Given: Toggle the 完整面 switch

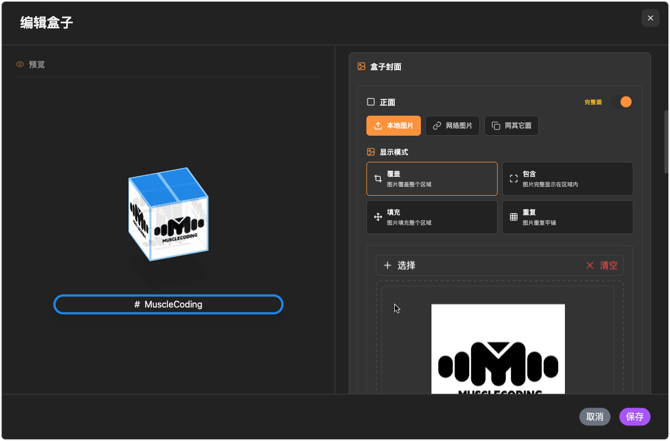Looking at the screenshot, I should click(621, 102).
